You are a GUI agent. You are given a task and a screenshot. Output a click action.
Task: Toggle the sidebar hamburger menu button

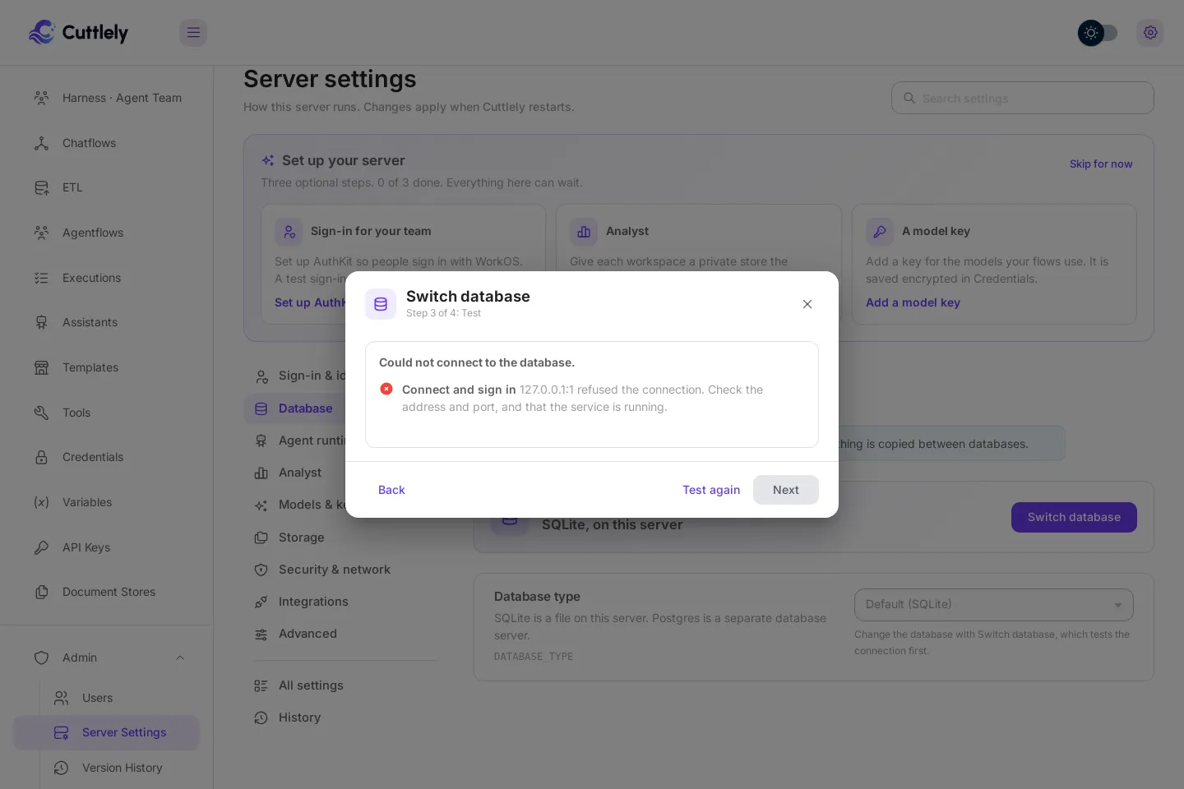click(193, 33)
